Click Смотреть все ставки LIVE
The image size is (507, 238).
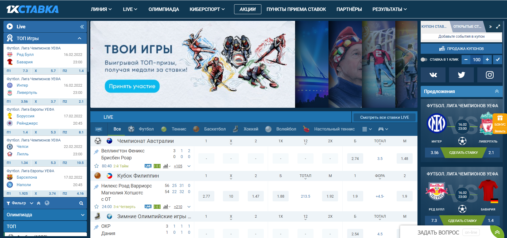click(384, 117)
